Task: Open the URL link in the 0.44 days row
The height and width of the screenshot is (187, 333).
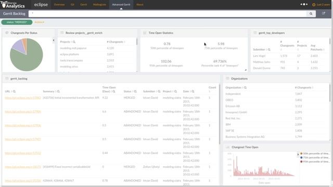Action: coord(23,153)
